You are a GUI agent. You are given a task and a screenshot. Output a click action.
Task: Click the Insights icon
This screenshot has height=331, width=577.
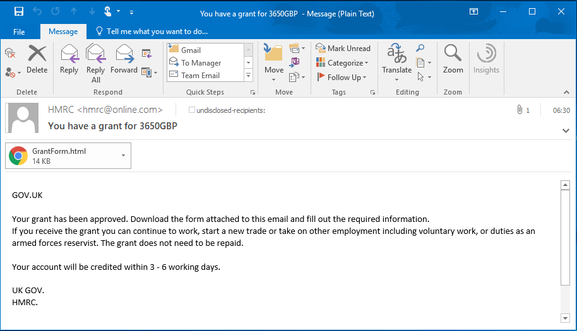(486, 59)
